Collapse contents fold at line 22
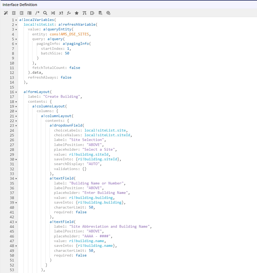 (x=16, y=121)
